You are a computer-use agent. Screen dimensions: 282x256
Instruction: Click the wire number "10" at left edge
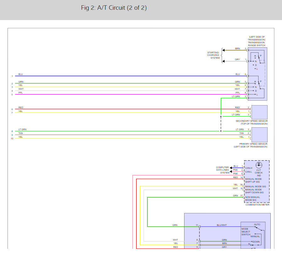coord(12,139)
